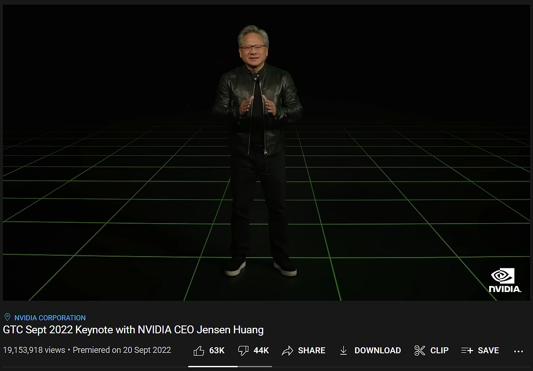This screenshot has width=533, height=371.
Task: Click the save-to-playlist icon
Action: pos(467,351)
